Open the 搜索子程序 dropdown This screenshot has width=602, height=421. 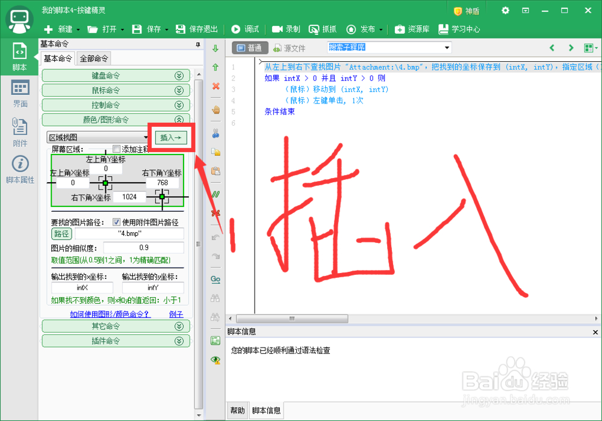447,48
